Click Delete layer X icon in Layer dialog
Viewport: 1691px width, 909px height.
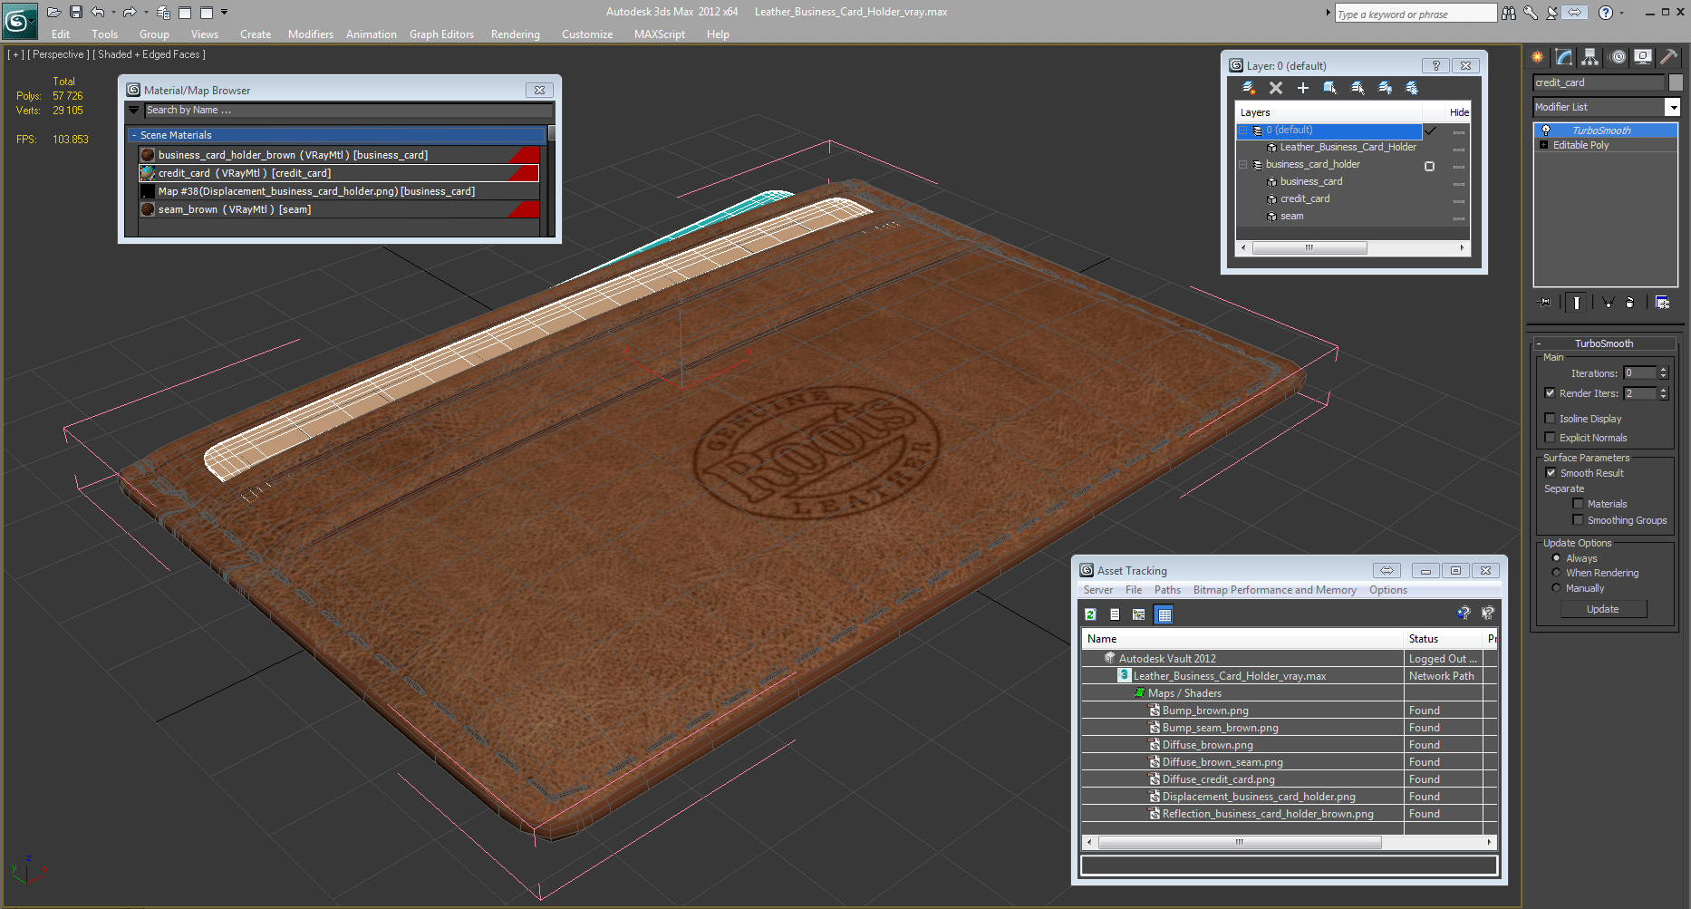click(x=1276, y=88)
